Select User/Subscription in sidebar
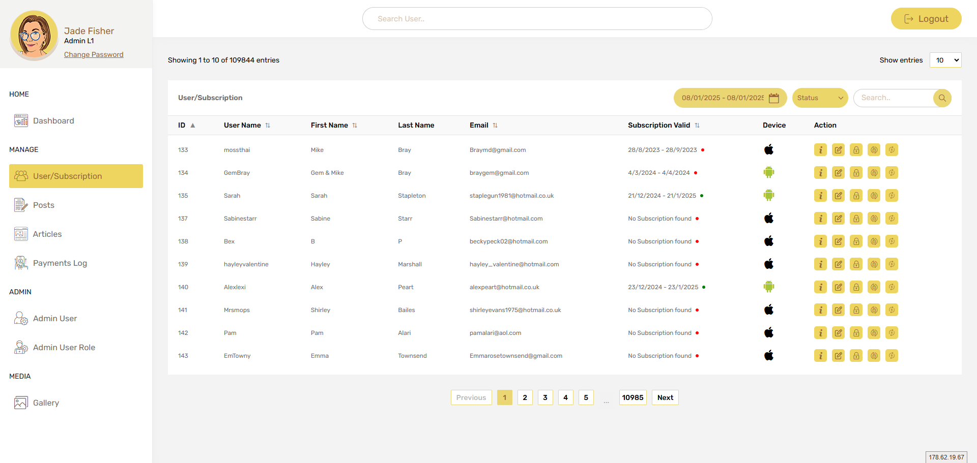 tap(76, 176)
